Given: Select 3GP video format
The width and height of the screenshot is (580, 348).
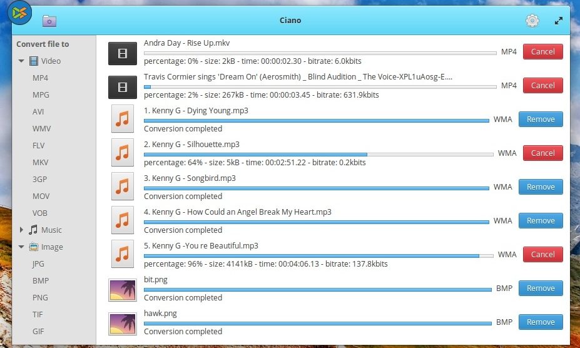Looking at the screenshot, I should [x=39, y=179].
